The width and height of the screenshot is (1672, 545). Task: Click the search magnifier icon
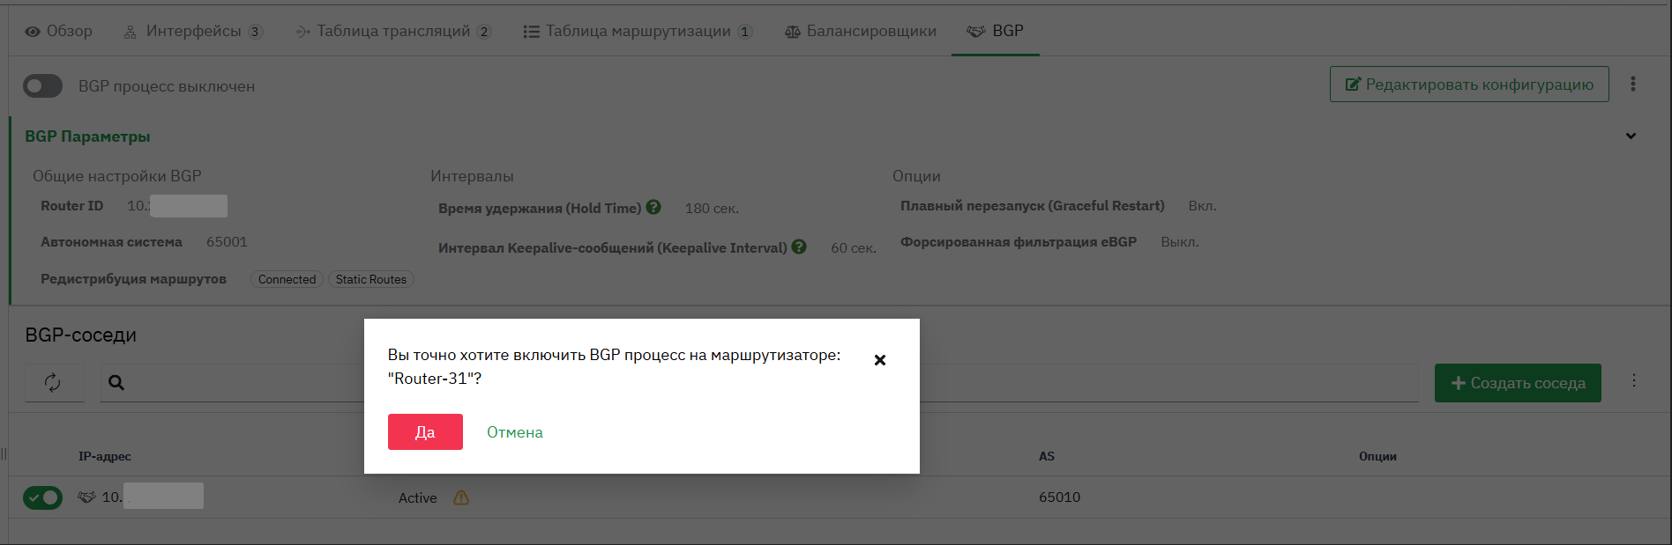pos(116,382)
